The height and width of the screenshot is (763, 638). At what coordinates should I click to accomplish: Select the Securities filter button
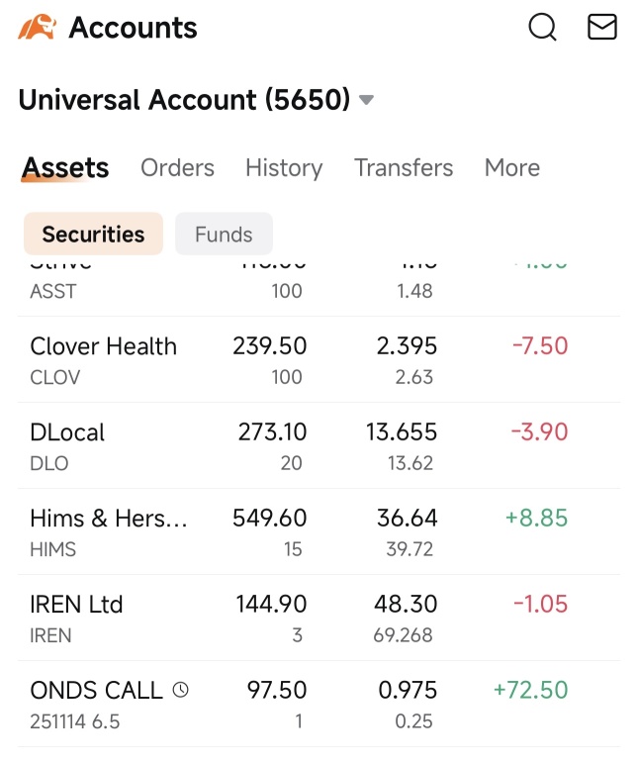[x=93, y=235]
